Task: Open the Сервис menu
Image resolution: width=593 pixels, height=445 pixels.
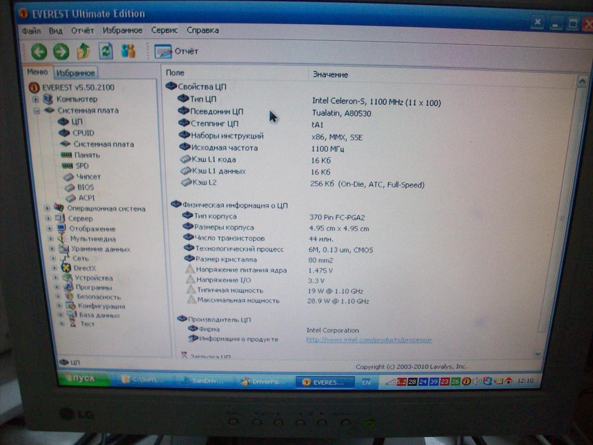Action: [164, 30]
